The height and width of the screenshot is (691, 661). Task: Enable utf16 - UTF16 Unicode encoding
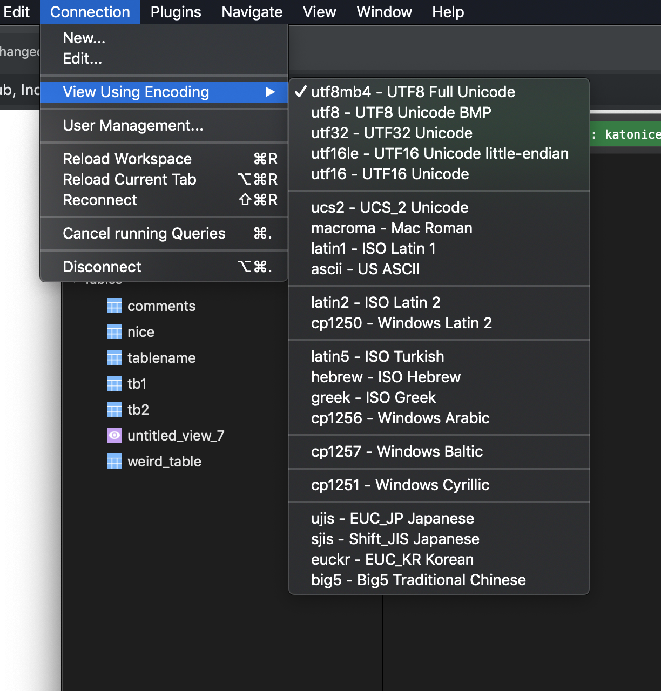(x=390, y=174)
